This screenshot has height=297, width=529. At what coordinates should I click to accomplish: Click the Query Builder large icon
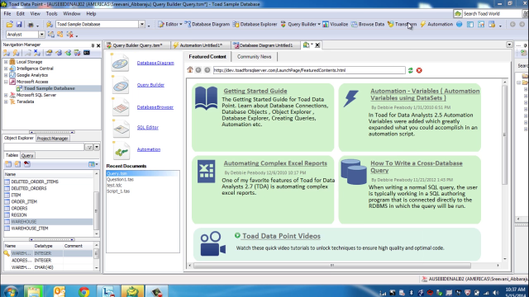tap(120, 84)
